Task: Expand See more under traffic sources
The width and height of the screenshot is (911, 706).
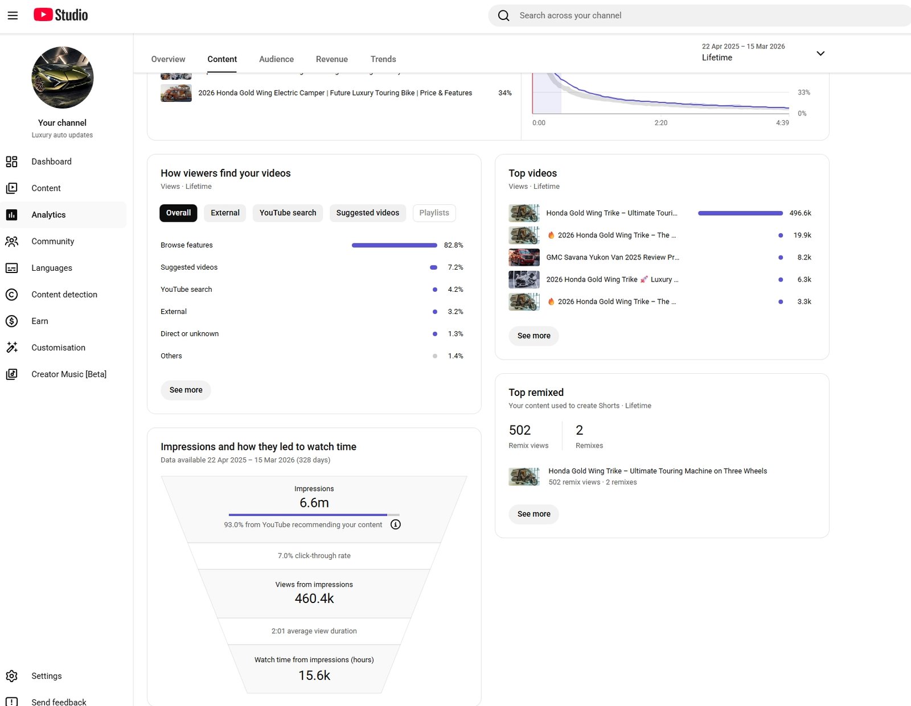Action: [x=186, y=390]
